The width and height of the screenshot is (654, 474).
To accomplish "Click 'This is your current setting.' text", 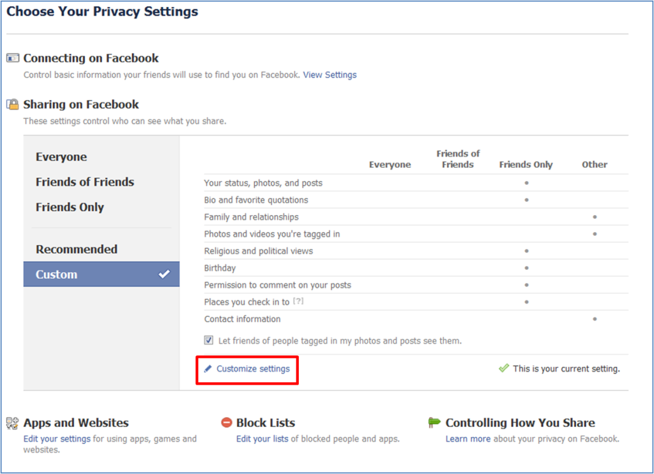I will point(567,369).
